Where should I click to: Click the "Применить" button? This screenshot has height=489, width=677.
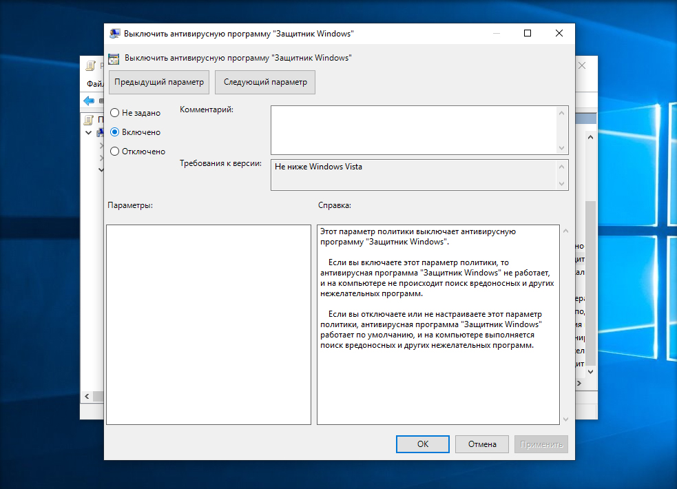coord(541,444)
